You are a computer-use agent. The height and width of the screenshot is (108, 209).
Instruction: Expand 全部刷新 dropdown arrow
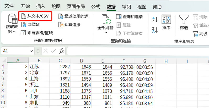106,33
